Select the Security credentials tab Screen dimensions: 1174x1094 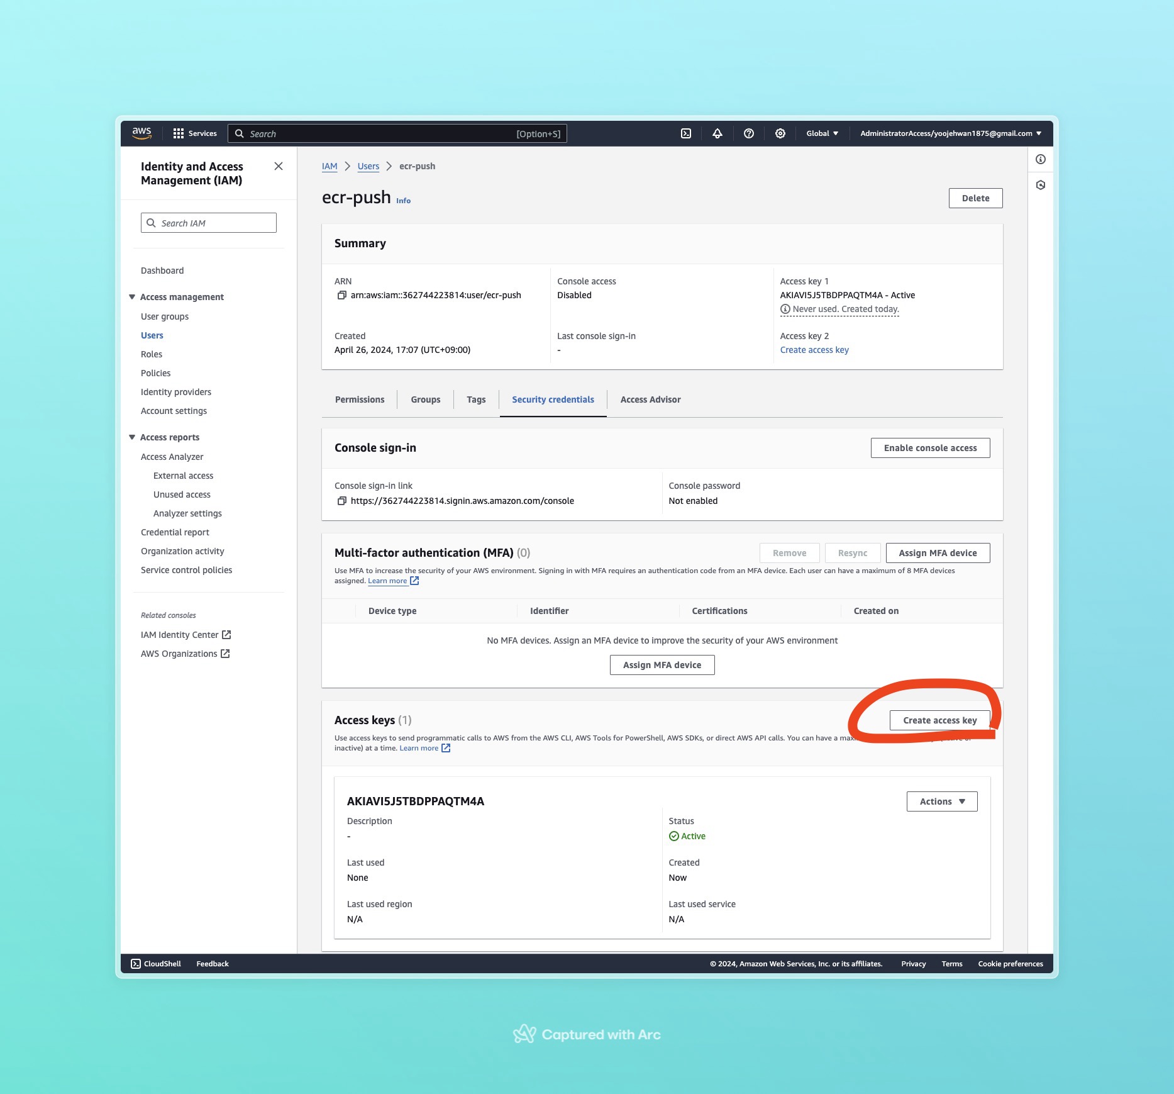click(x=553, y=399)
